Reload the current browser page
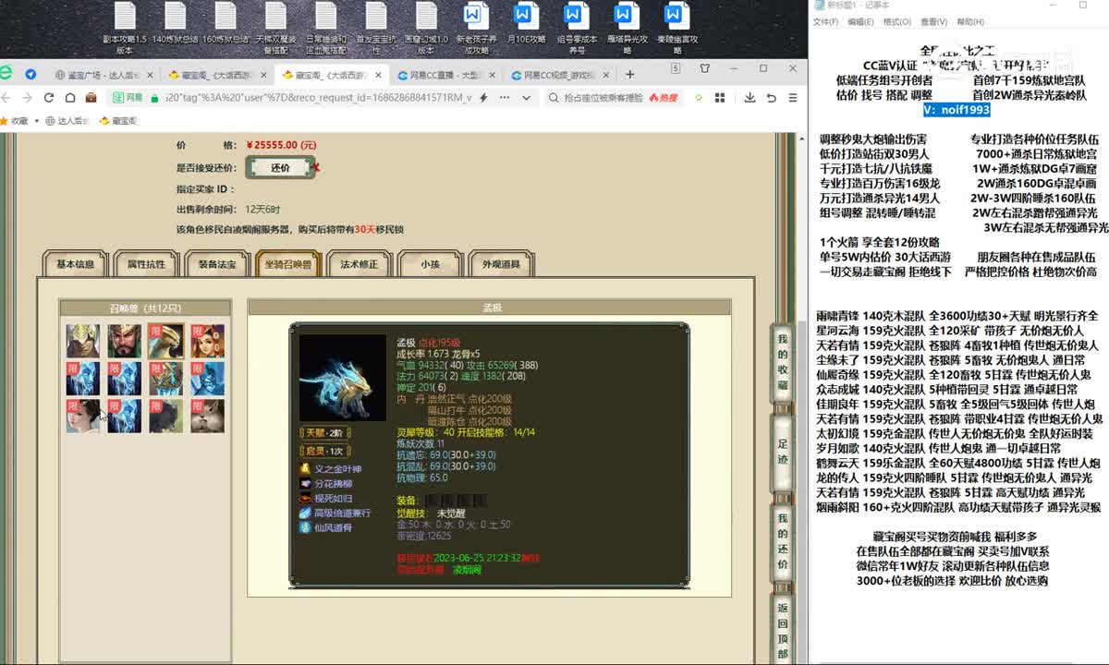1109x665 pixels. coord(48,97)
